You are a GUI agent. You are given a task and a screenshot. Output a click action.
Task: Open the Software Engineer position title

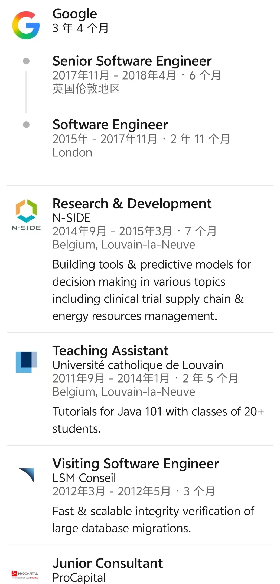pos(110,125)
